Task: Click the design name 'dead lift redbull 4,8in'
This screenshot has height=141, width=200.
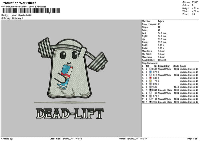Action: coord(22,15)
